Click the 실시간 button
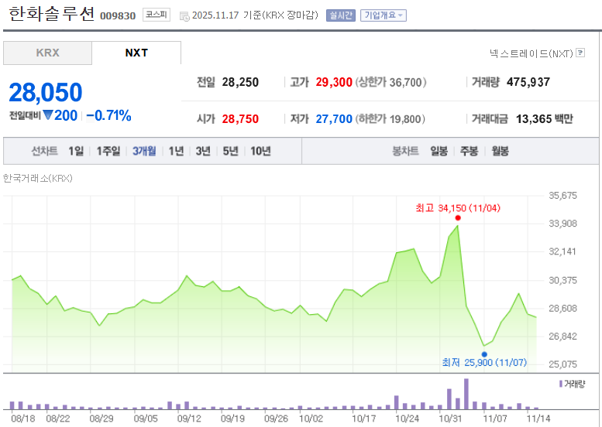Viewport: 602px width, 427px height. 341,15
